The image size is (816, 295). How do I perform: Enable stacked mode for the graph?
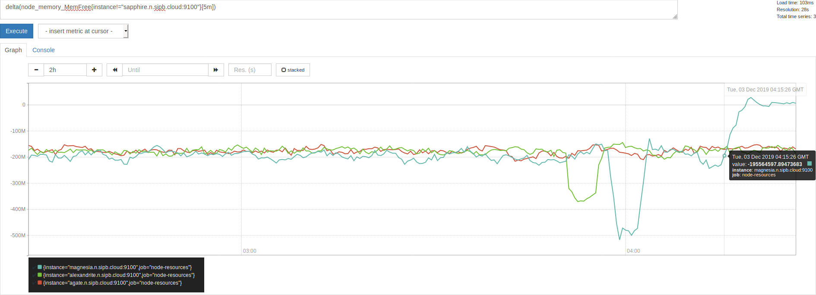293,69
